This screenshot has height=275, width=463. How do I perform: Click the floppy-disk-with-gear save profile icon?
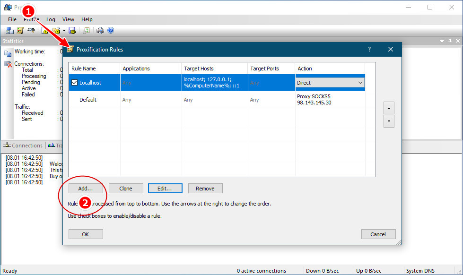point(72,30)
